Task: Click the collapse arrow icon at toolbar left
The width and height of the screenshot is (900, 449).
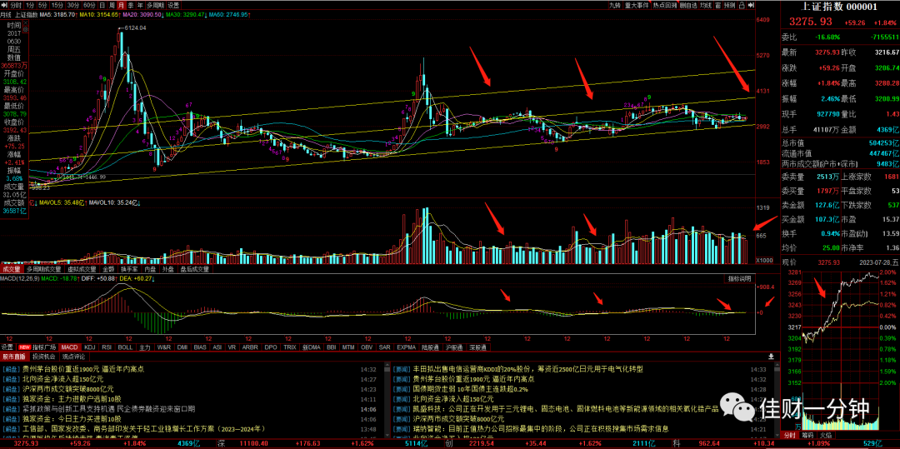Action: click(x=4, y=5)
